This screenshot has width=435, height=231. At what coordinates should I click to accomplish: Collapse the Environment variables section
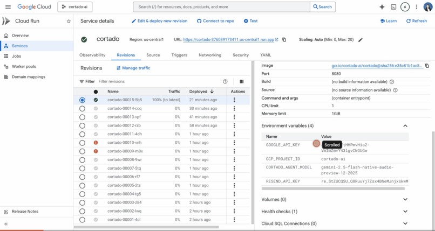pyautogui.click(x=405, y=126)
